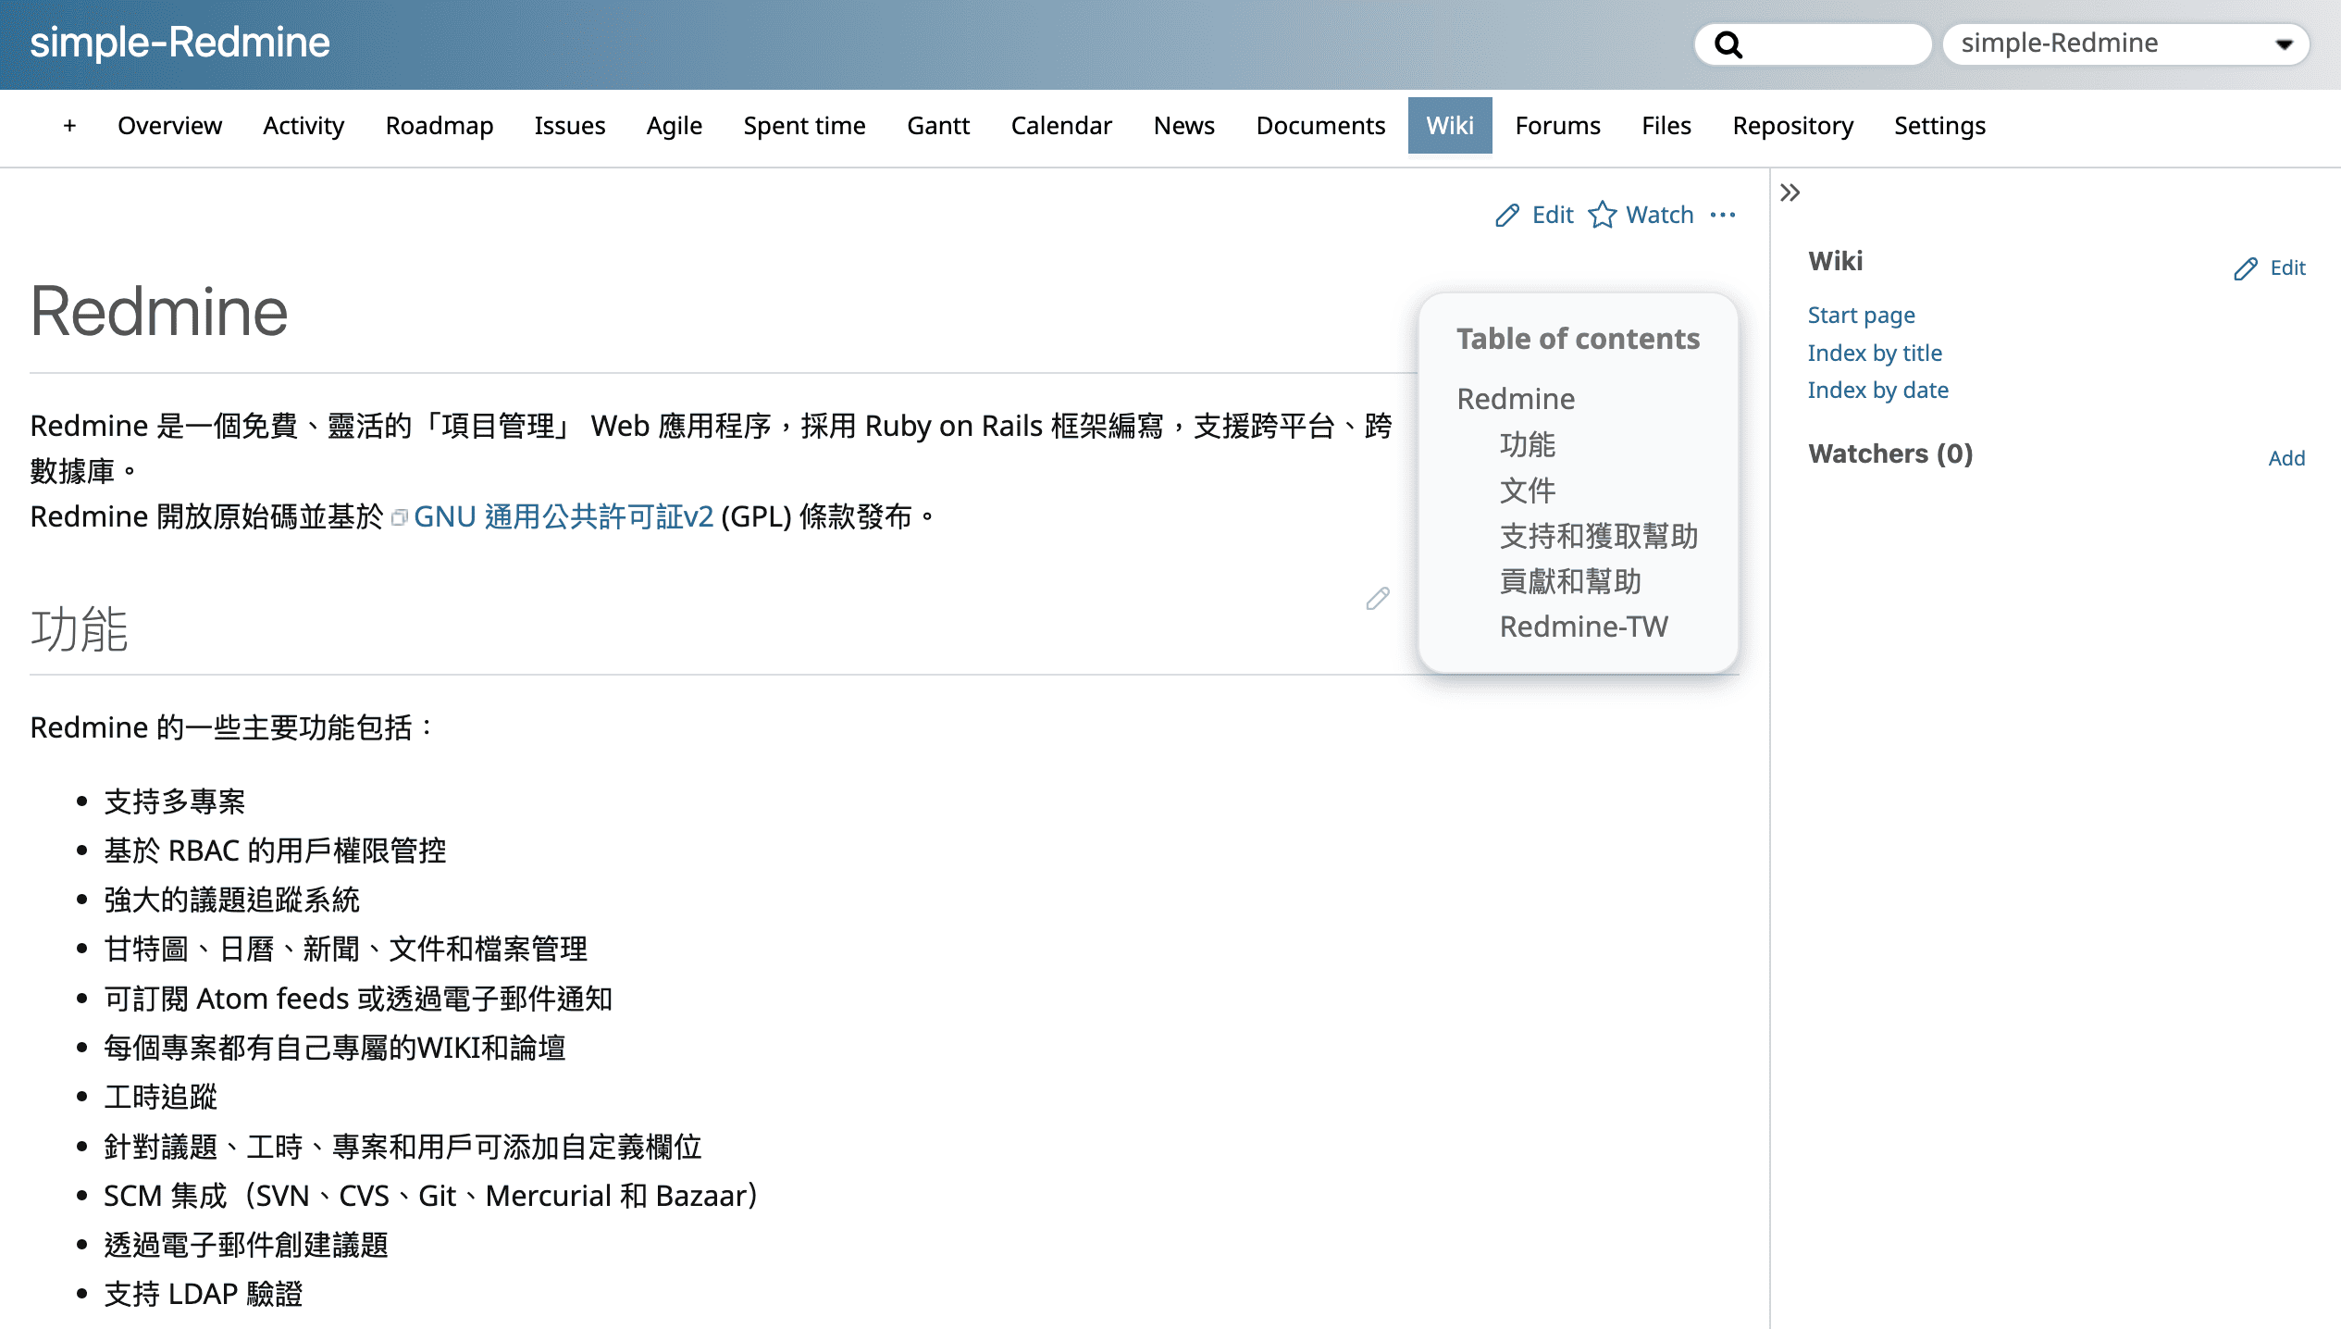The height and width of the screenshot is (1329, 2341).
Task: Open the three-dots more actions menu
Action: tap(1723, 215)
